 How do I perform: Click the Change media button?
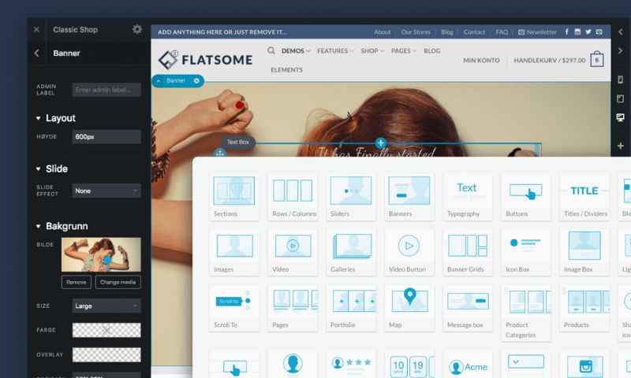coord(118,282)
